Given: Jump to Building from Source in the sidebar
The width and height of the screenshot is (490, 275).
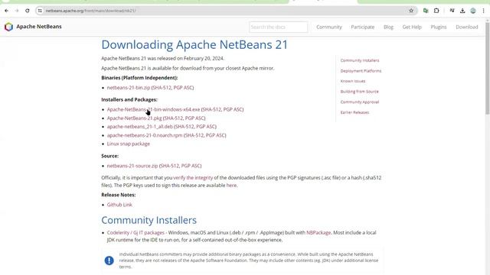Looking at the screenshot, I should click(x=359, y=92).
